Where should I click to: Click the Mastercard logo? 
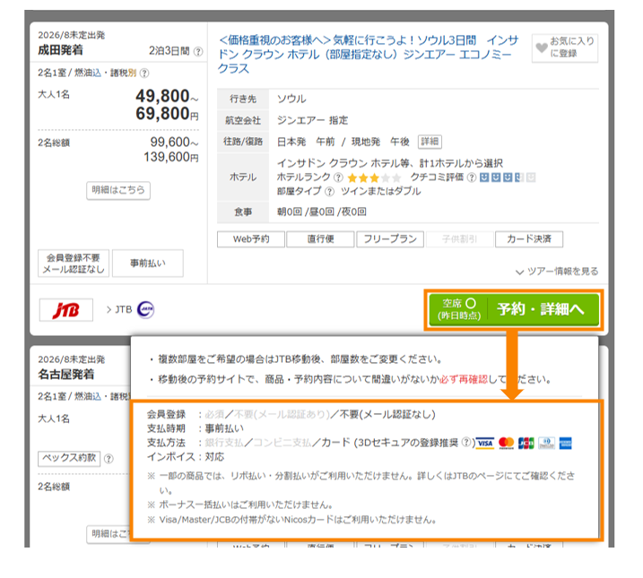[506, 443]
